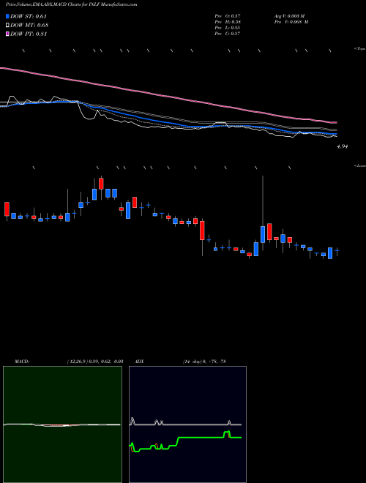Click the MACD (12,26,9) parameter values
This screenshot has width=366, height=483.
point(95,362)
